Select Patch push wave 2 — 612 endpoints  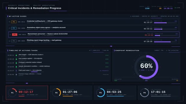(30, 70)
